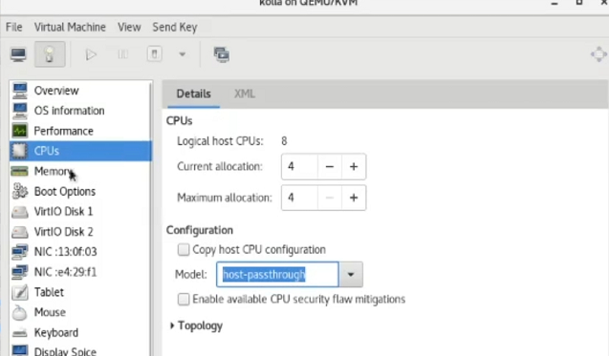Select Tablet label in hardware list
The image size is (609, 356).
point(49,292)
